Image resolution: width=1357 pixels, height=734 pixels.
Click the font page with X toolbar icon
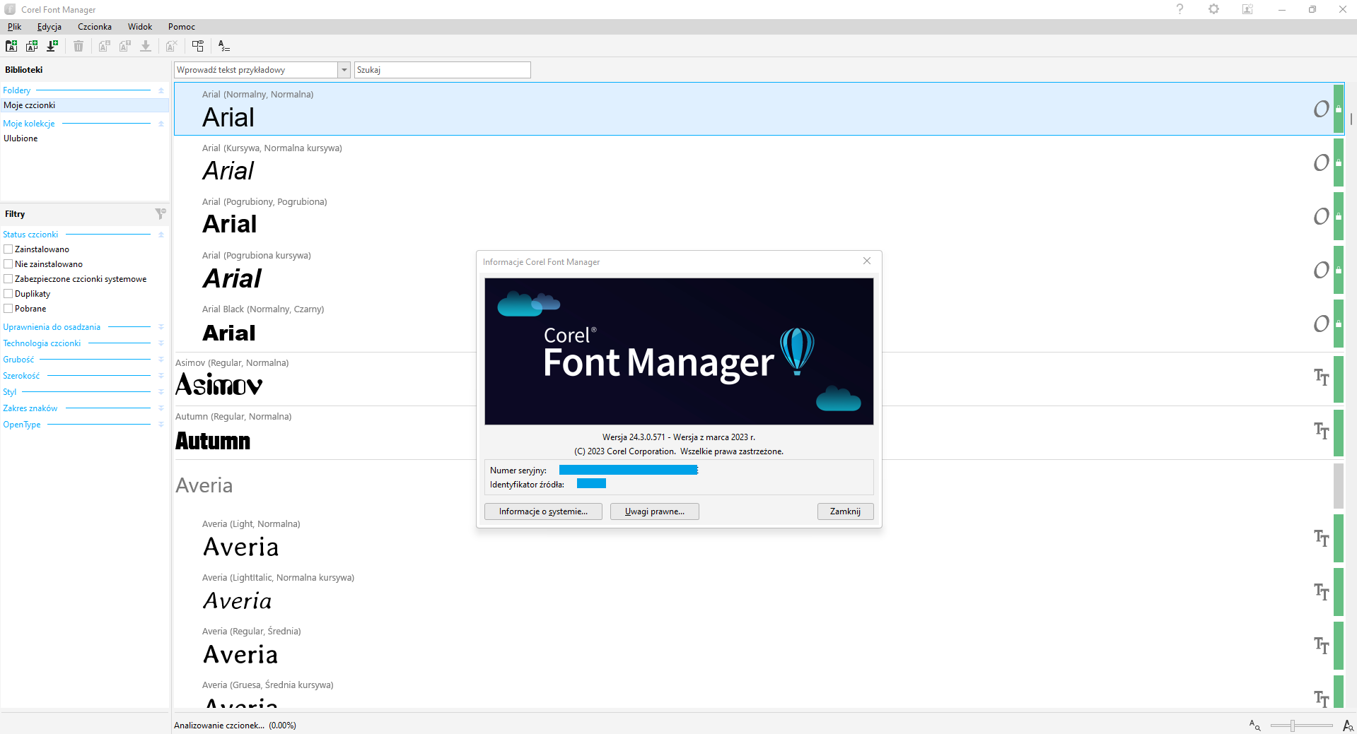tap(171, 46)
